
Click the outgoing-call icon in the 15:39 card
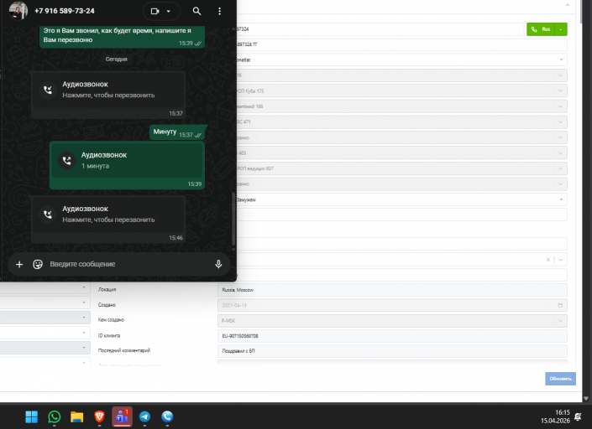point(66,160)
